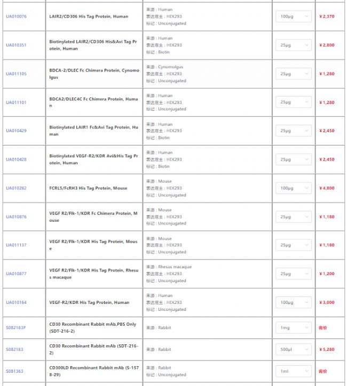Image resolution: width=347 pixels, height=386 pixels.
Task: Click inquiry price for CD300LD Rabbit mAb
Action: [323, 371]
